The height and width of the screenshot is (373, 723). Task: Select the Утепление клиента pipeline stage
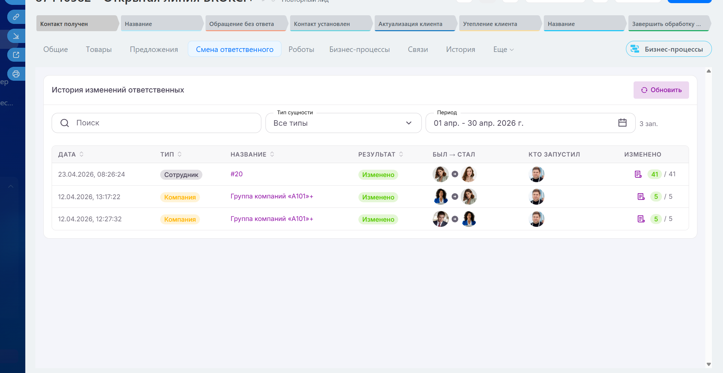pyautogui.click(x=498, y=24)
